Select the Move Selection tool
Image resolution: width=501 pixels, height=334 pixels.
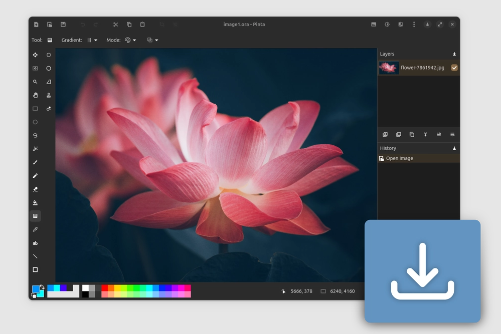coord(35,68)
